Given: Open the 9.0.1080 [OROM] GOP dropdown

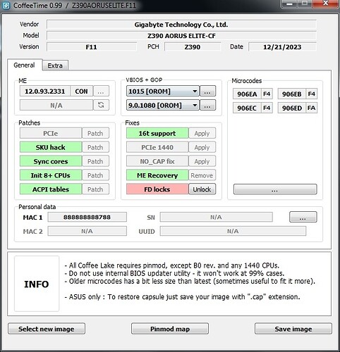Looking at the screenshot, I should 163,105.
